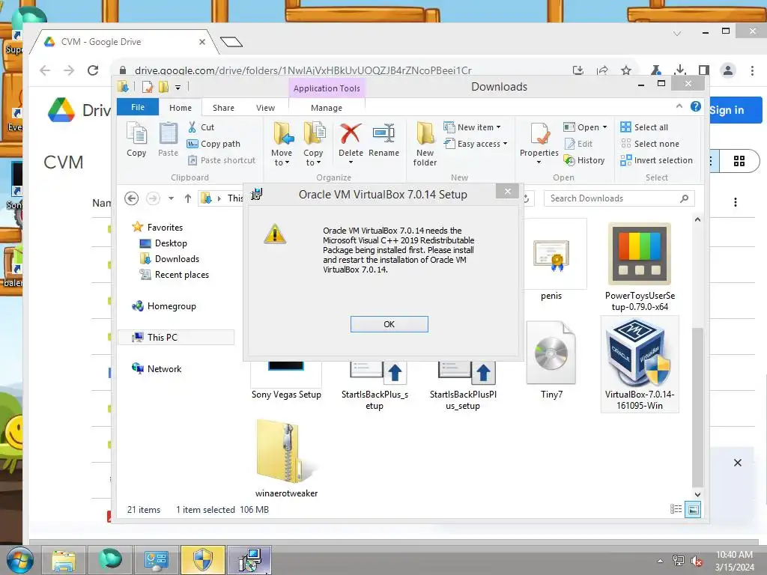Viewport: 767px width, 575px height.
Task: Open the Copy to dropdown
Action: [313, 144]
